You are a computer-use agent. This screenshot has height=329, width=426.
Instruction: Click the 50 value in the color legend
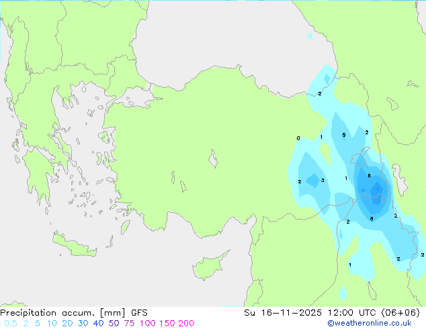(x=114, y=324)
